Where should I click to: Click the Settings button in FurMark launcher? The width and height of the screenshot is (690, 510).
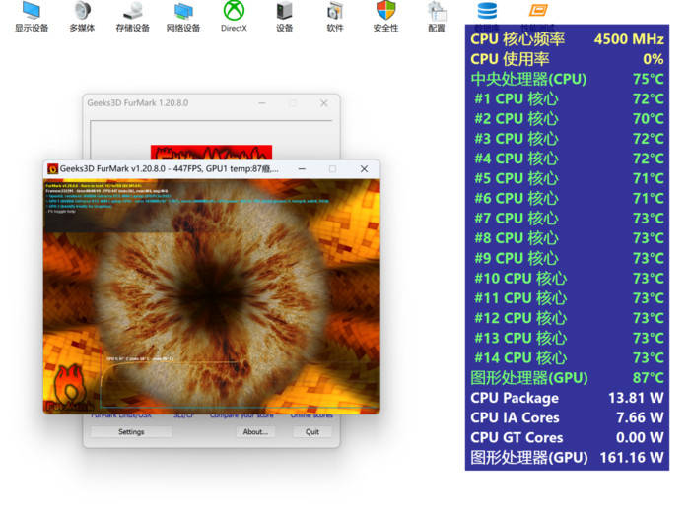click(x=131, y=432)
